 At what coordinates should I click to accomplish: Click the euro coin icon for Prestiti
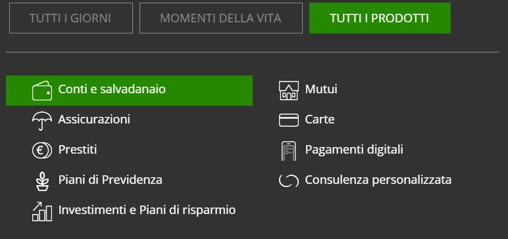(x=42, y=151)
